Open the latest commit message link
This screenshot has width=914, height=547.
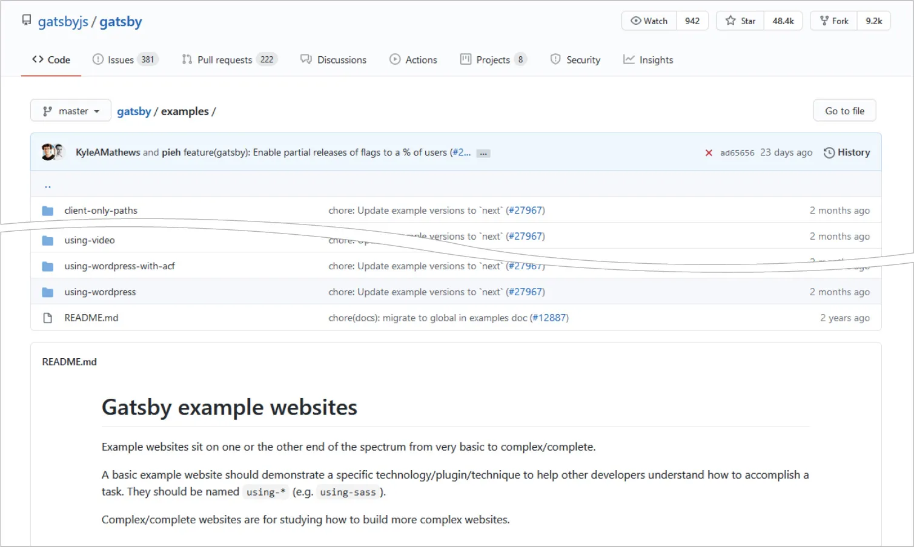[x=316, y=152]
